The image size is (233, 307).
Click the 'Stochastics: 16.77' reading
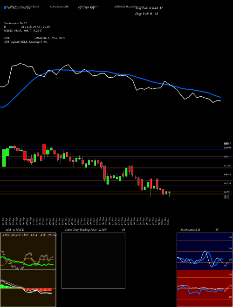16,23
